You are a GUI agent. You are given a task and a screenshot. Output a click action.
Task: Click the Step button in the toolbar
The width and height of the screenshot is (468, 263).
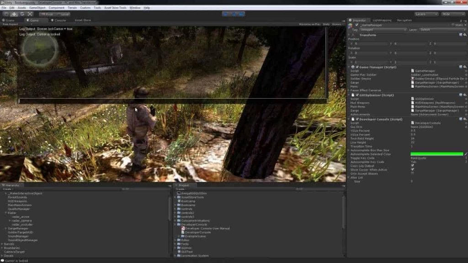tap(241, 14)
